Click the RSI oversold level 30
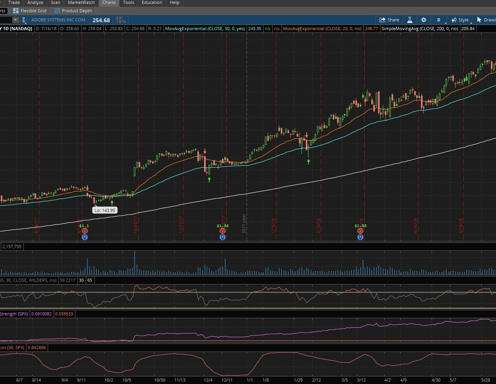 click(x=81, y=280)
